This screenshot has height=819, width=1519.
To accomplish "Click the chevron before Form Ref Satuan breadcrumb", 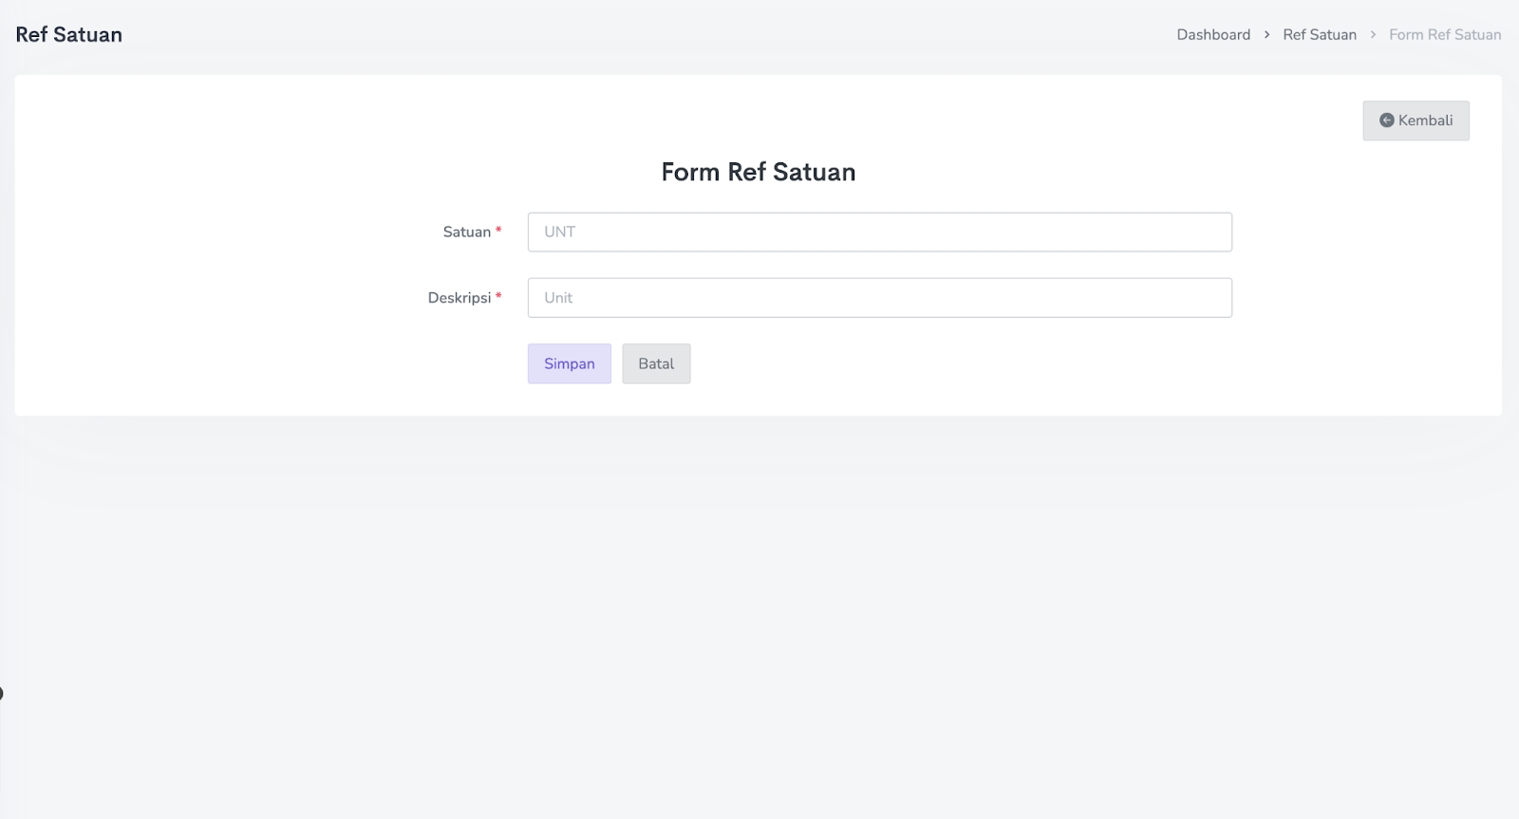I will coord(1373,35).
